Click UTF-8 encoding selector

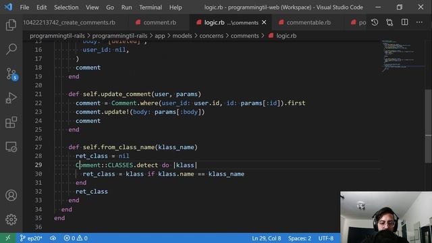[326, 238]
